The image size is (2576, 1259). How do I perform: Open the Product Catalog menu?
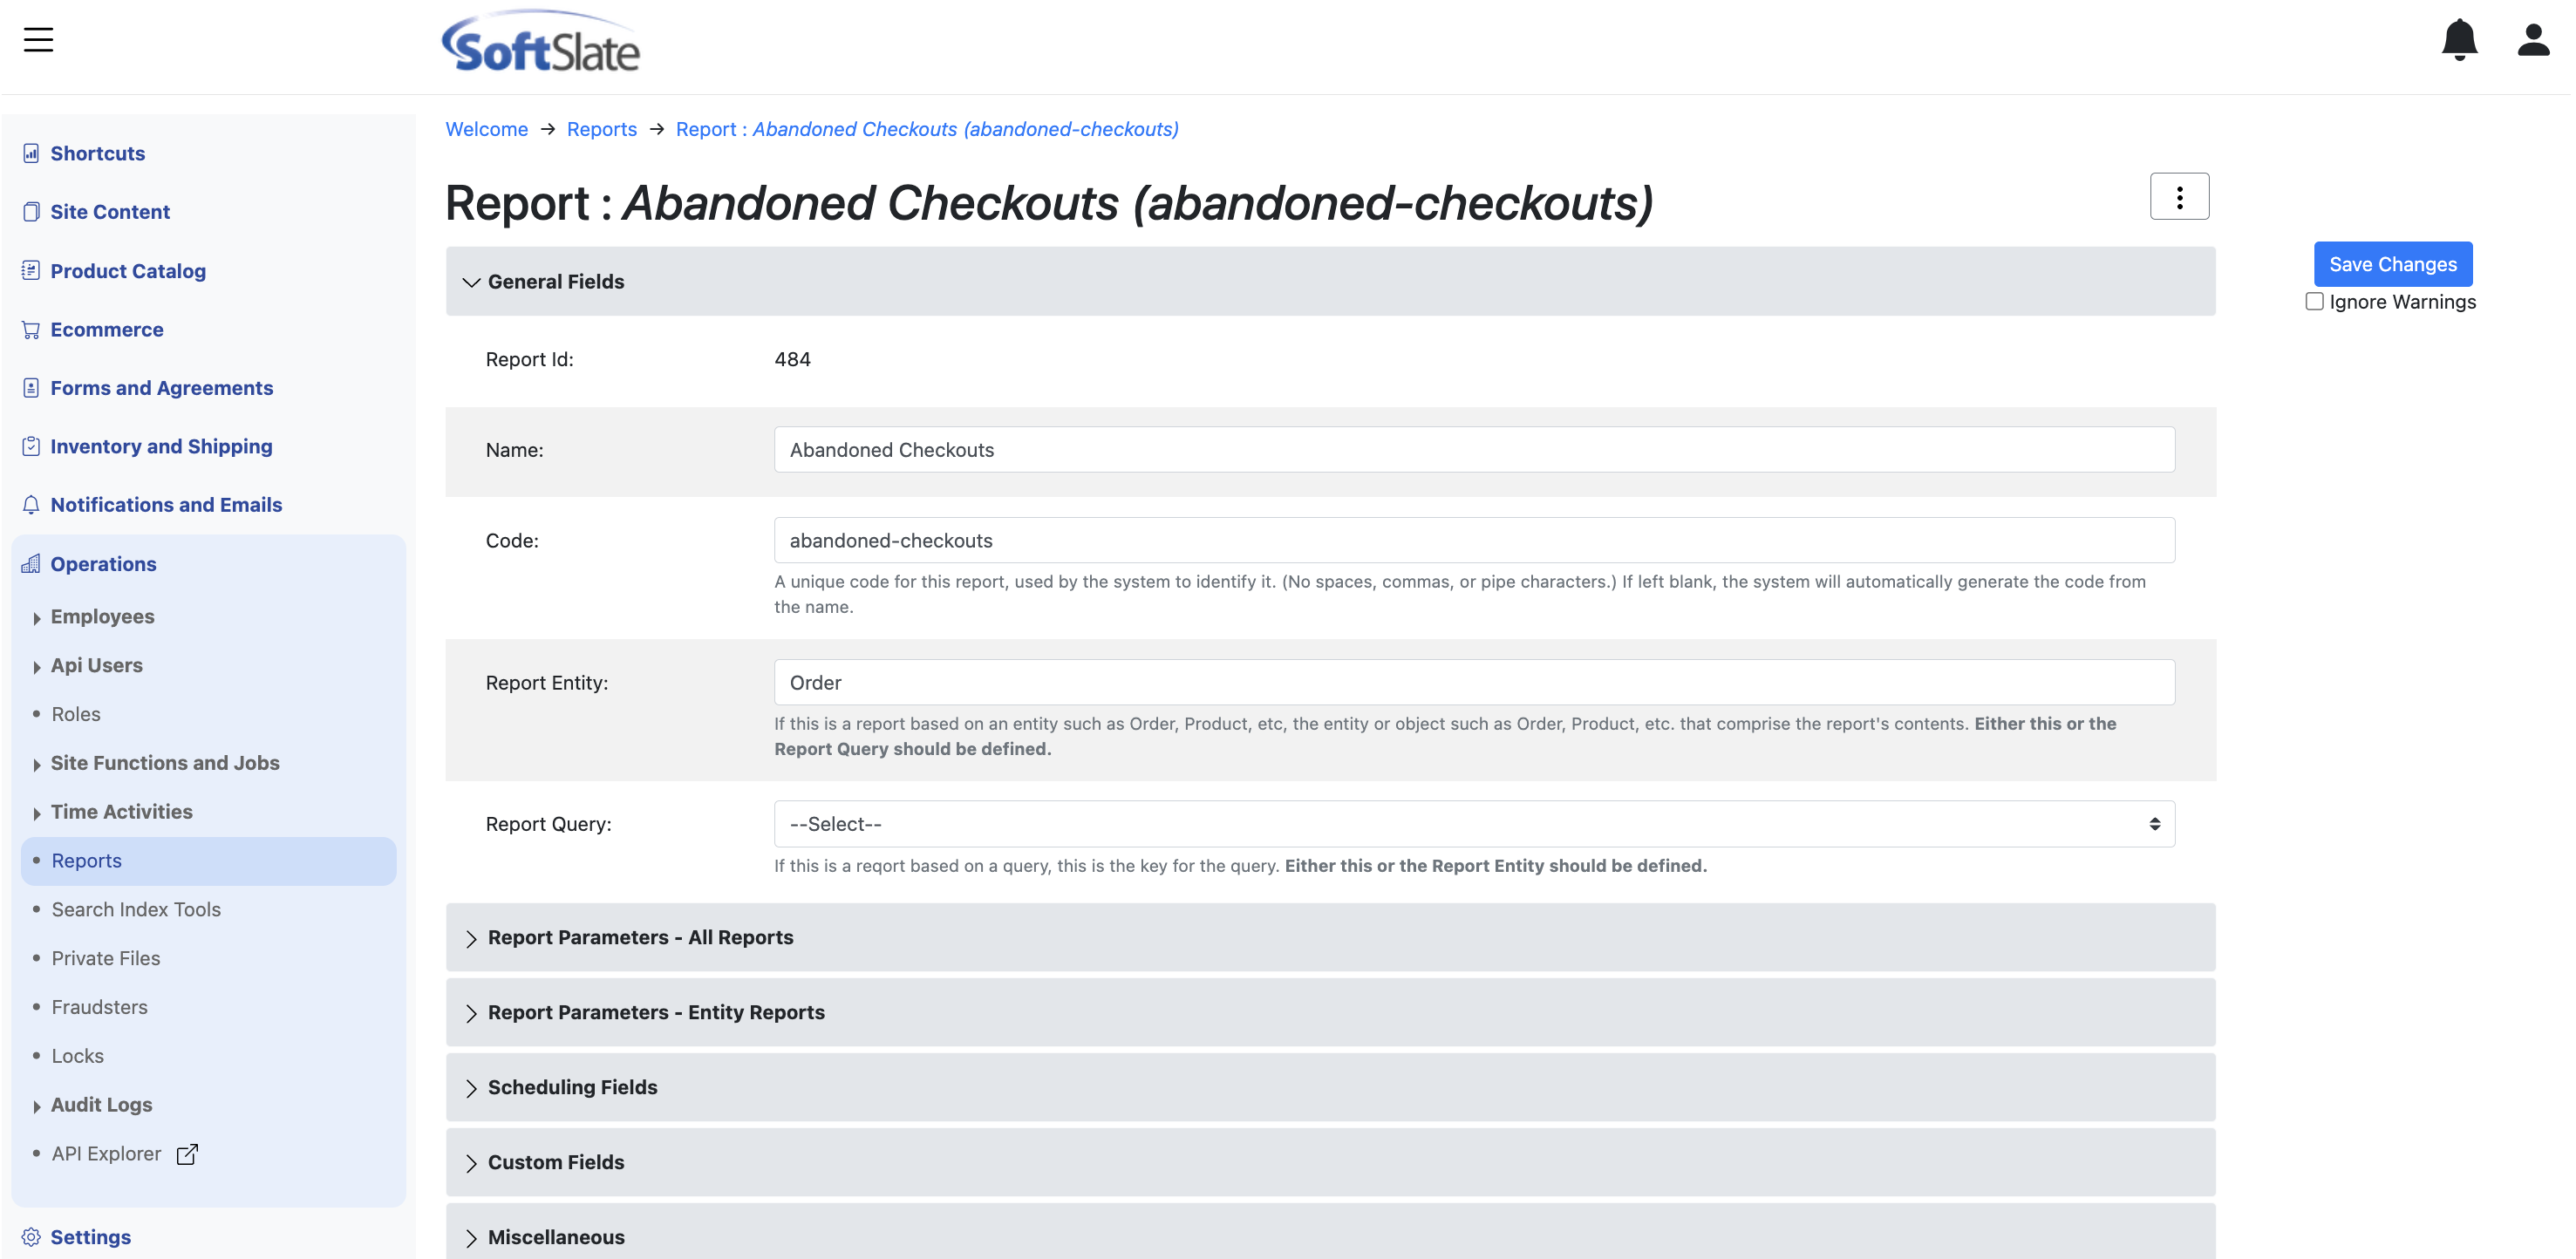[127, 271]
